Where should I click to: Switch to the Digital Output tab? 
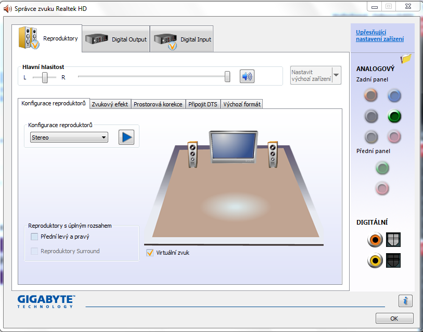point(116,39)
